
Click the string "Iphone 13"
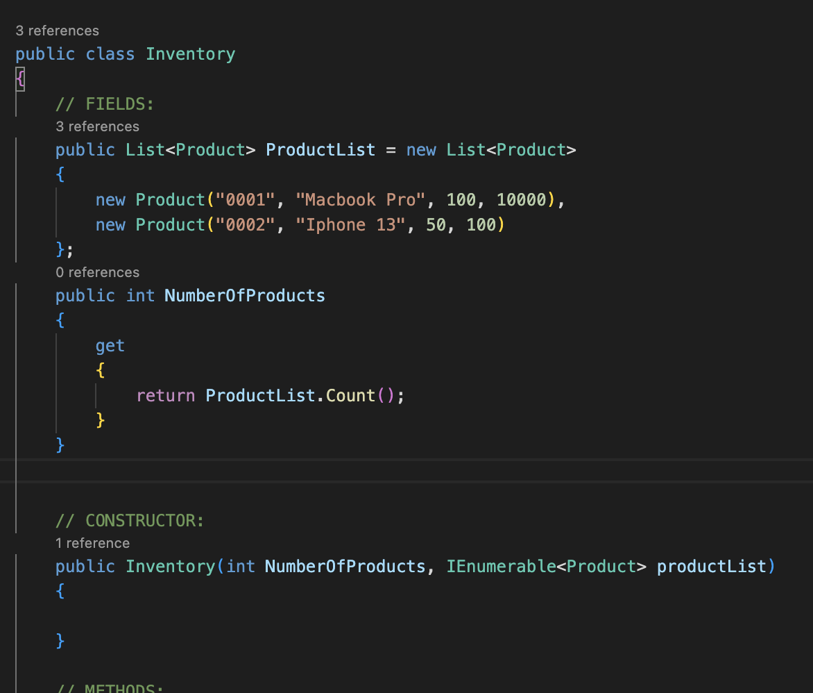[x=350, y=225]
